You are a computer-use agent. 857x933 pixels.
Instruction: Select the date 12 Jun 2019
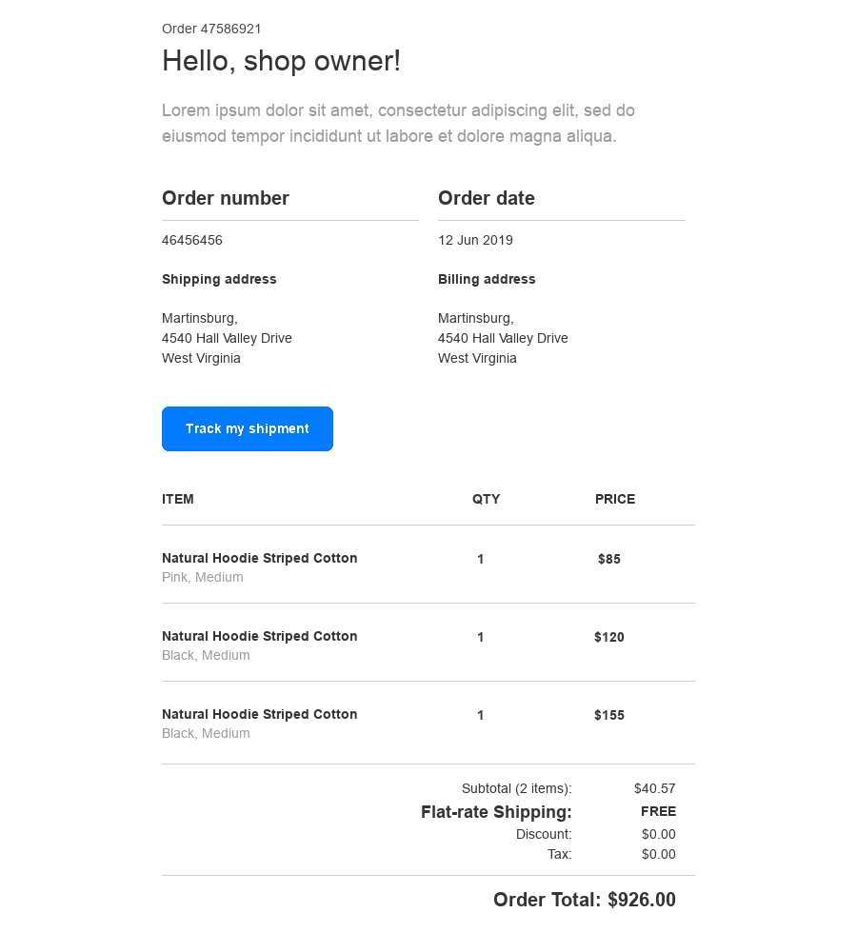coord(475,240)
